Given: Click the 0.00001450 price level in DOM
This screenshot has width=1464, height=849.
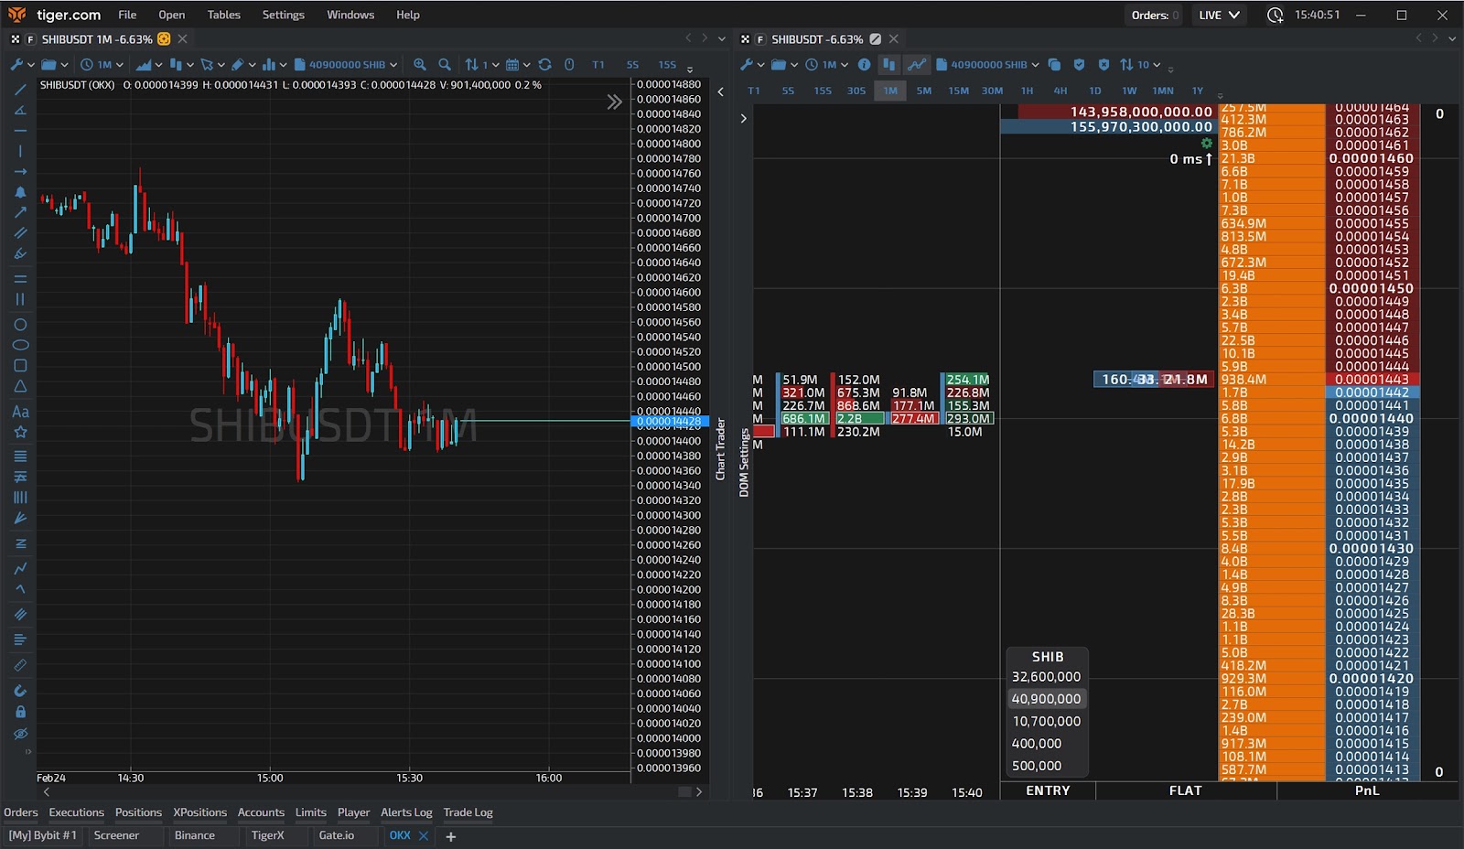Looking at the screenshot, I should pyautogui.click(x=1372, y=288).
